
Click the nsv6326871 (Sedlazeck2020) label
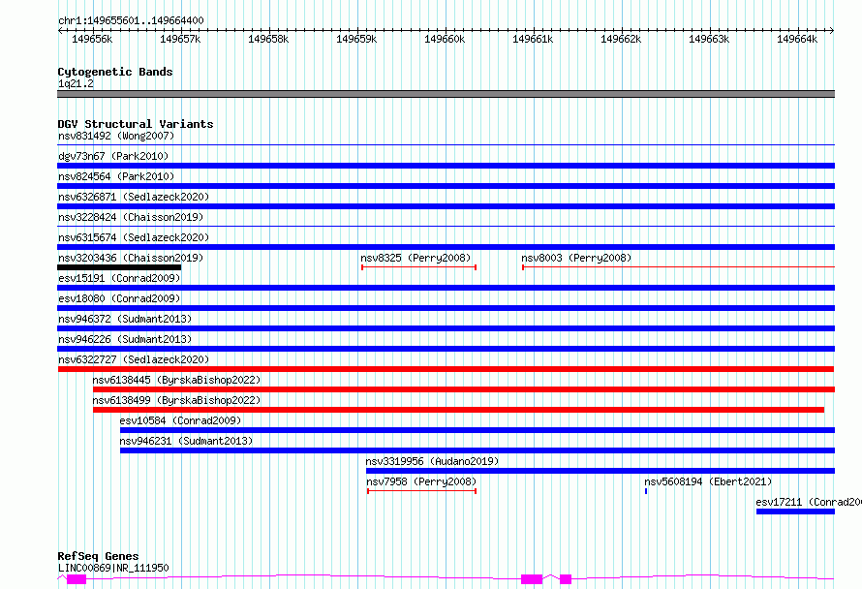coord(134,197)
